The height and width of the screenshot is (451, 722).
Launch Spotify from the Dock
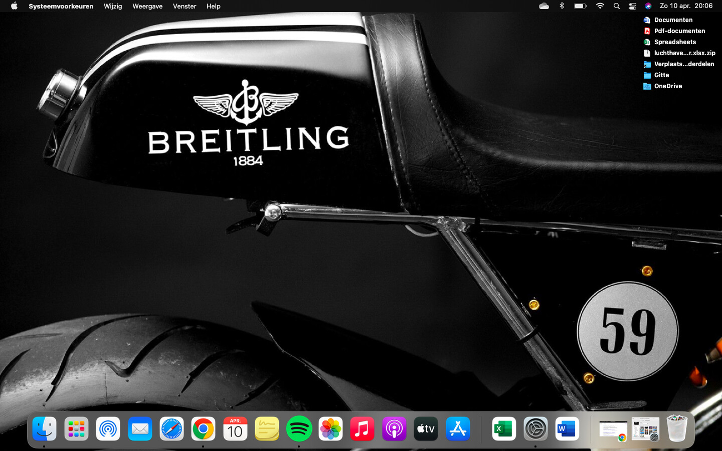[299, 429]
